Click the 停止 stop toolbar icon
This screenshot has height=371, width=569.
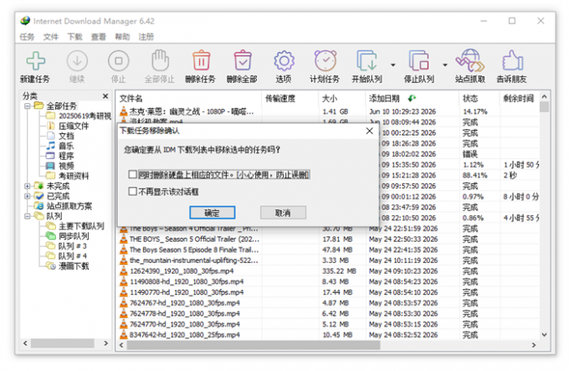tap(118, 60)
